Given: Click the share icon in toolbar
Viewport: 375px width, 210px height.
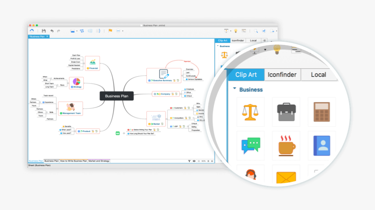Looking at the screenshot, I should click(x=264, y=31).
